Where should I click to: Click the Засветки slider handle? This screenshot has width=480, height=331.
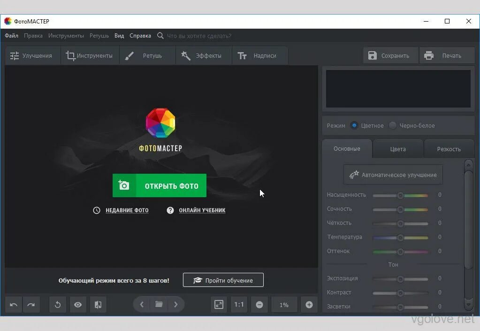point(400,307)
